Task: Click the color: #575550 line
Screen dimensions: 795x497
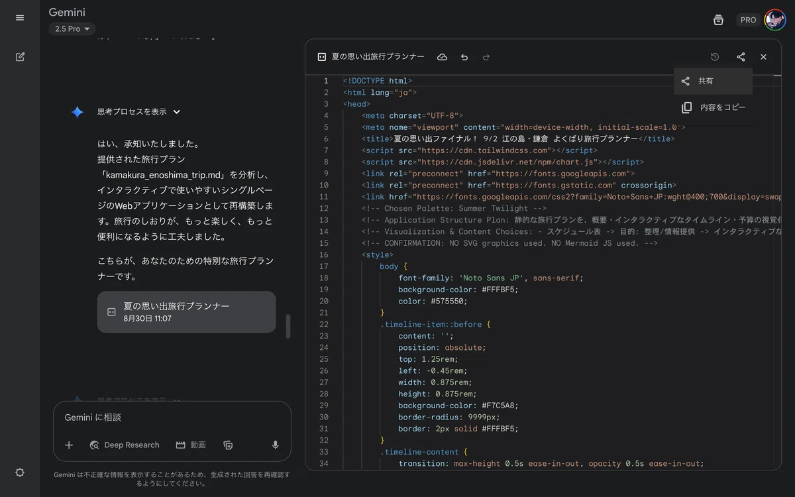Action: coord(433,301)
